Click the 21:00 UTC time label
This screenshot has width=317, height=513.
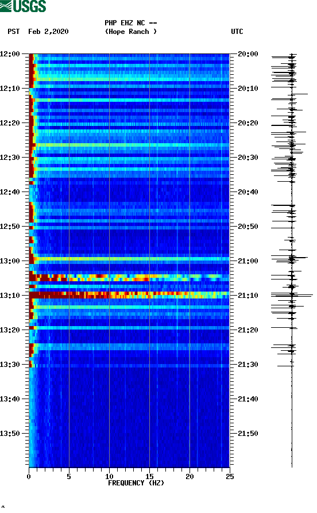248,261
